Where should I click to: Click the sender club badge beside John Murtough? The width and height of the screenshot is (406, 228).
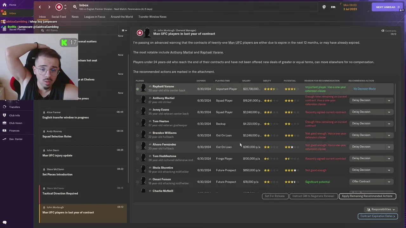point(140,33)
